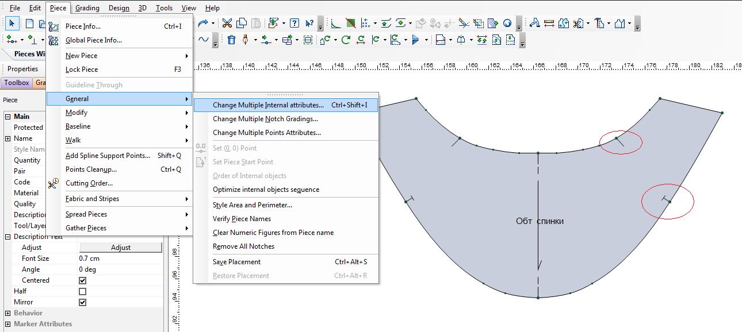Select the arrow pointer tool
This screenshot has width=742, height=332.
pos(13,24)
